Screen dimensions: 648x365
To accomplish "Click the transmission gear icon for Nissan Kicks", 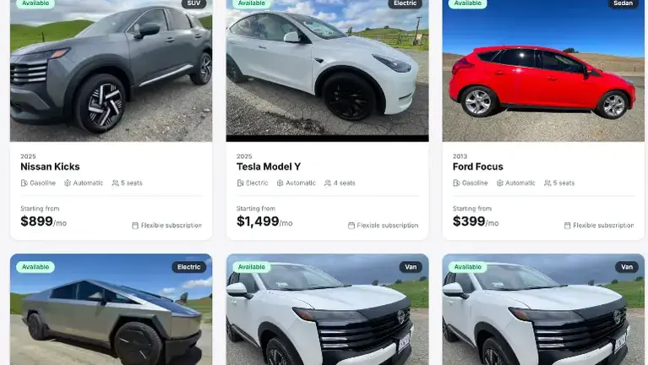I will coord(68,182).
